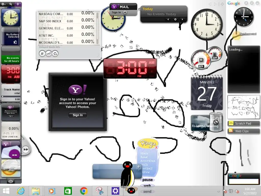Click the large white-faced analog clock gadget
The width and height of the screenshot is (261, 196).
click(206, 24)
